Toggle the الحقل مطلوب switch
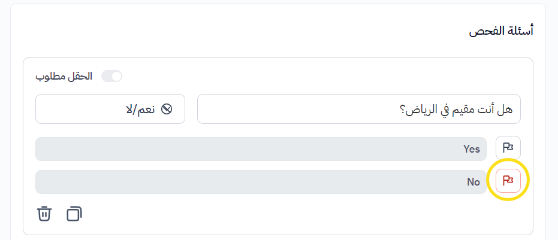This screenshot has height=240, width=558. point(111,76)
